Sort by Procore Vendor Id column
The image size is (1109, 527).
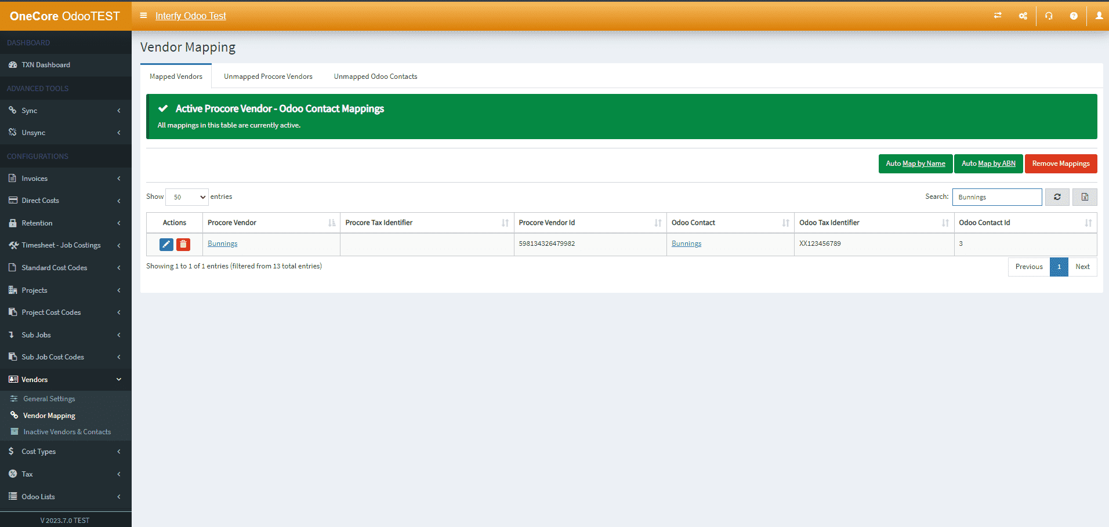pyautogui.click(x=589, y=223)
